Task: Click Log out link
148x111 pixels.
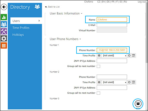Action: (x=142, y=2)
